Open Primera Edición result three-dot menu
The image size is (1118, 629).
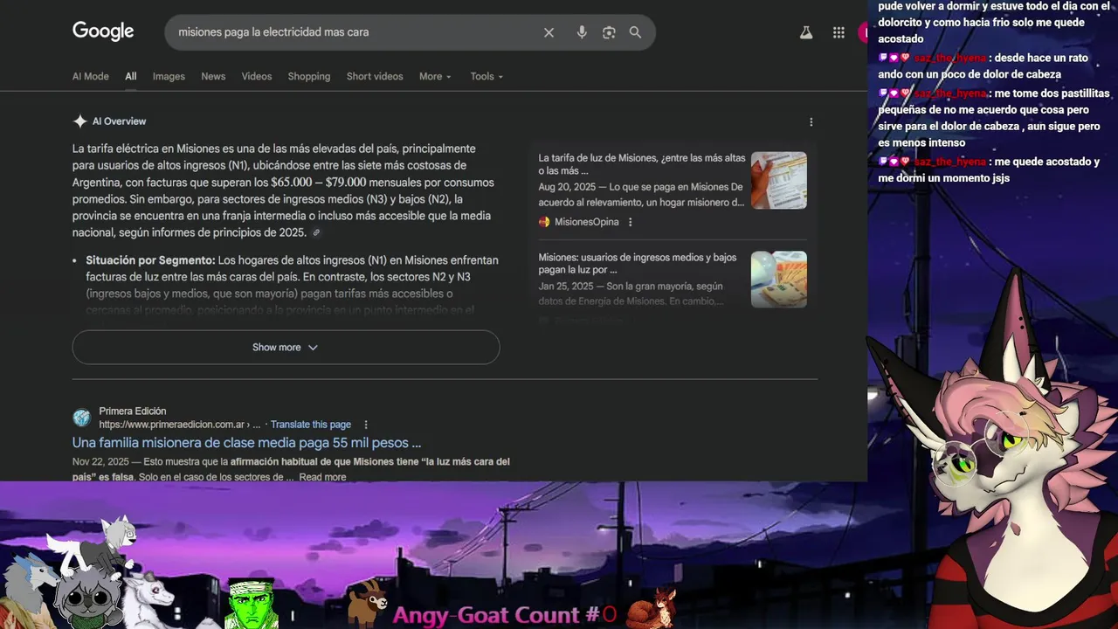(366, 425)
